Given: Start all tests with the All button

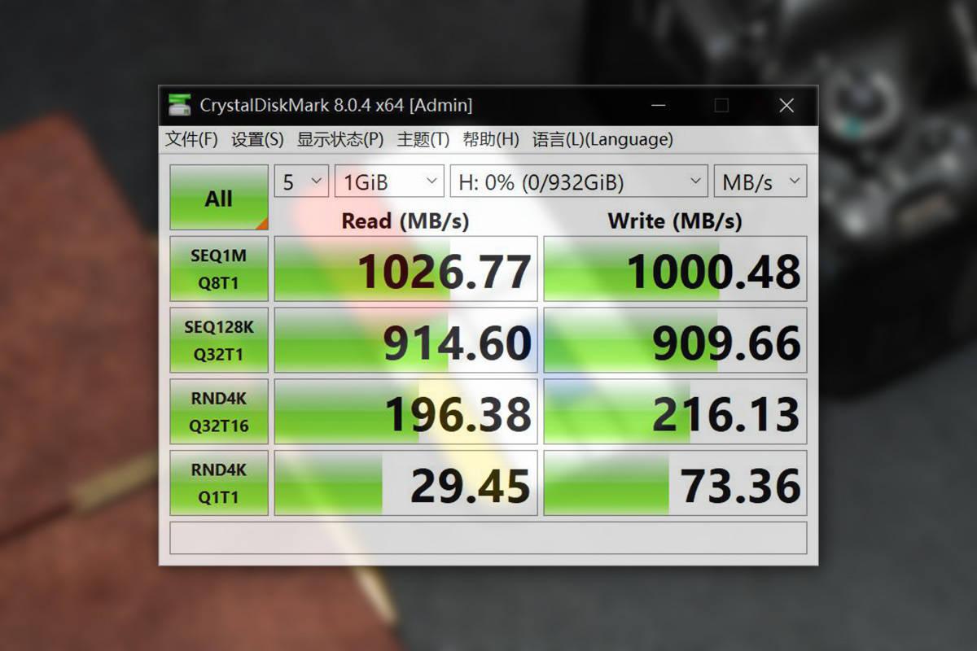Looking at the screenshot, I should 218,197.
